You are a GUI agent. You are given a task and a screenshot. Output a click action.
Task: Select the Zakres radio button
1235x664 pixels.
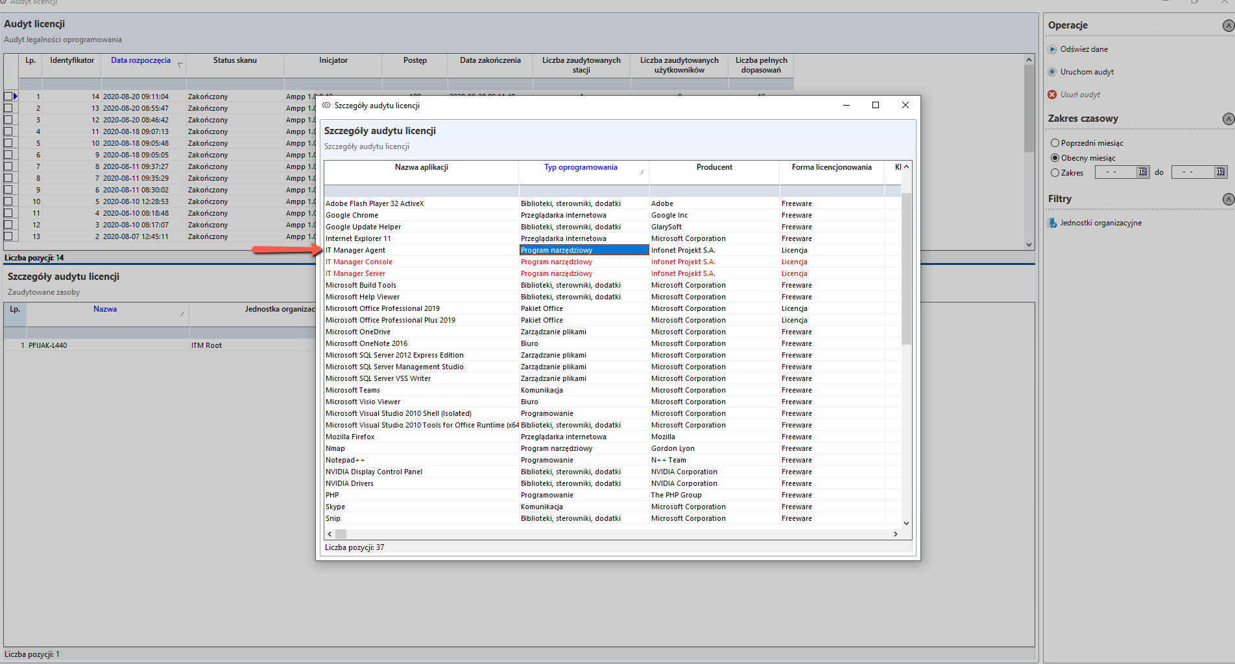pyautogui.click(x=1055, y=173)
